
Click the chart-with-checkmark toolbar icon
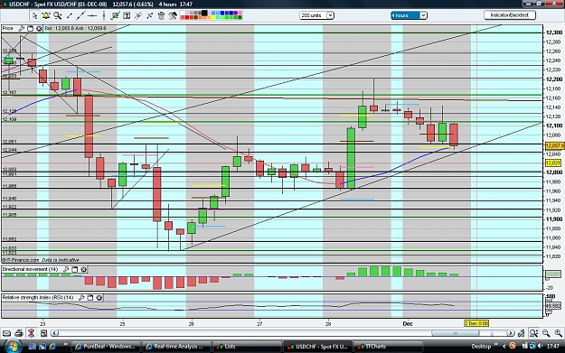point(116,15)
